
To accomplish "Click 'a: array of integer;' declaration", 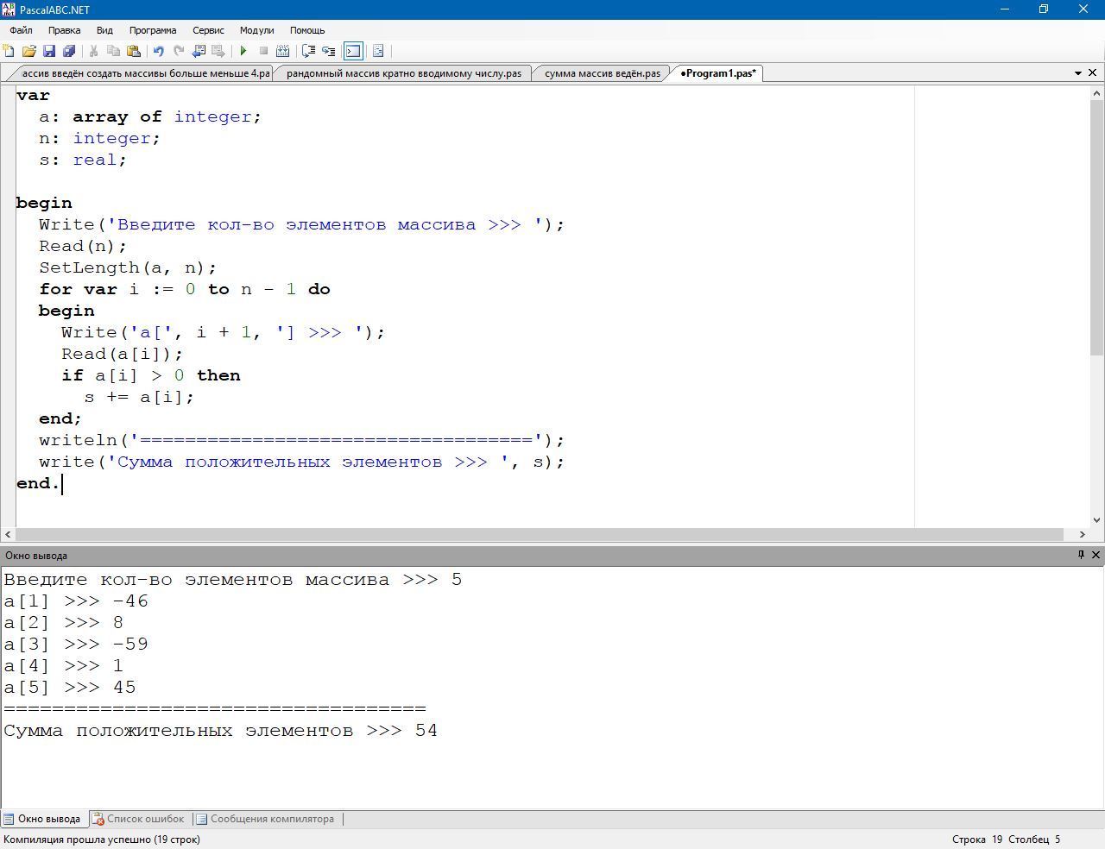I will coord(150,116).
